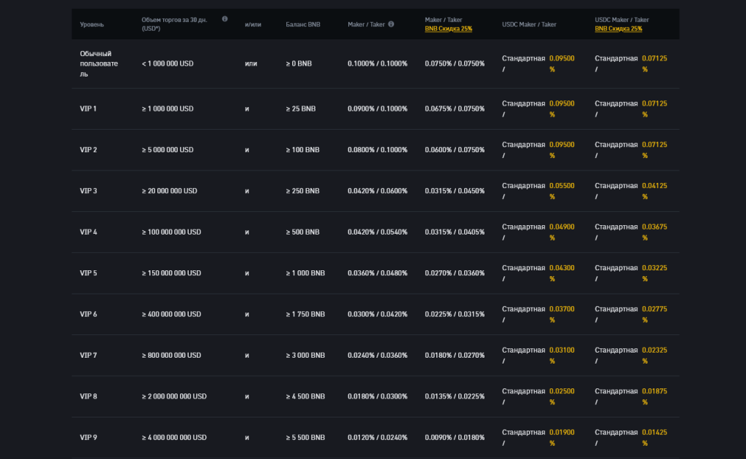Select the < 1 000 000 USD volume cell

tap(168, 63)
